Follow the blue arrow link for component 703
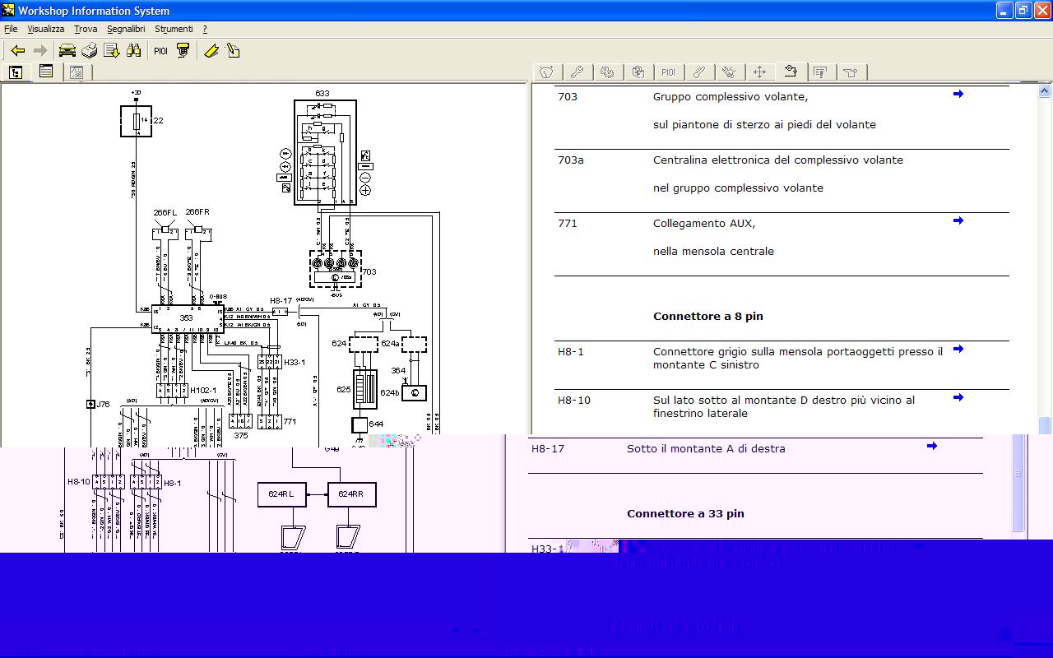Image resolution: width=1053 pixels, height=658 pixels. point(958,95)
